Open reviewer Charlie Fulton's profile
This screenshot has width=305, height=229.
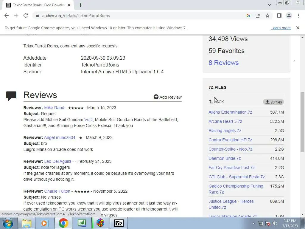[57, 191]
